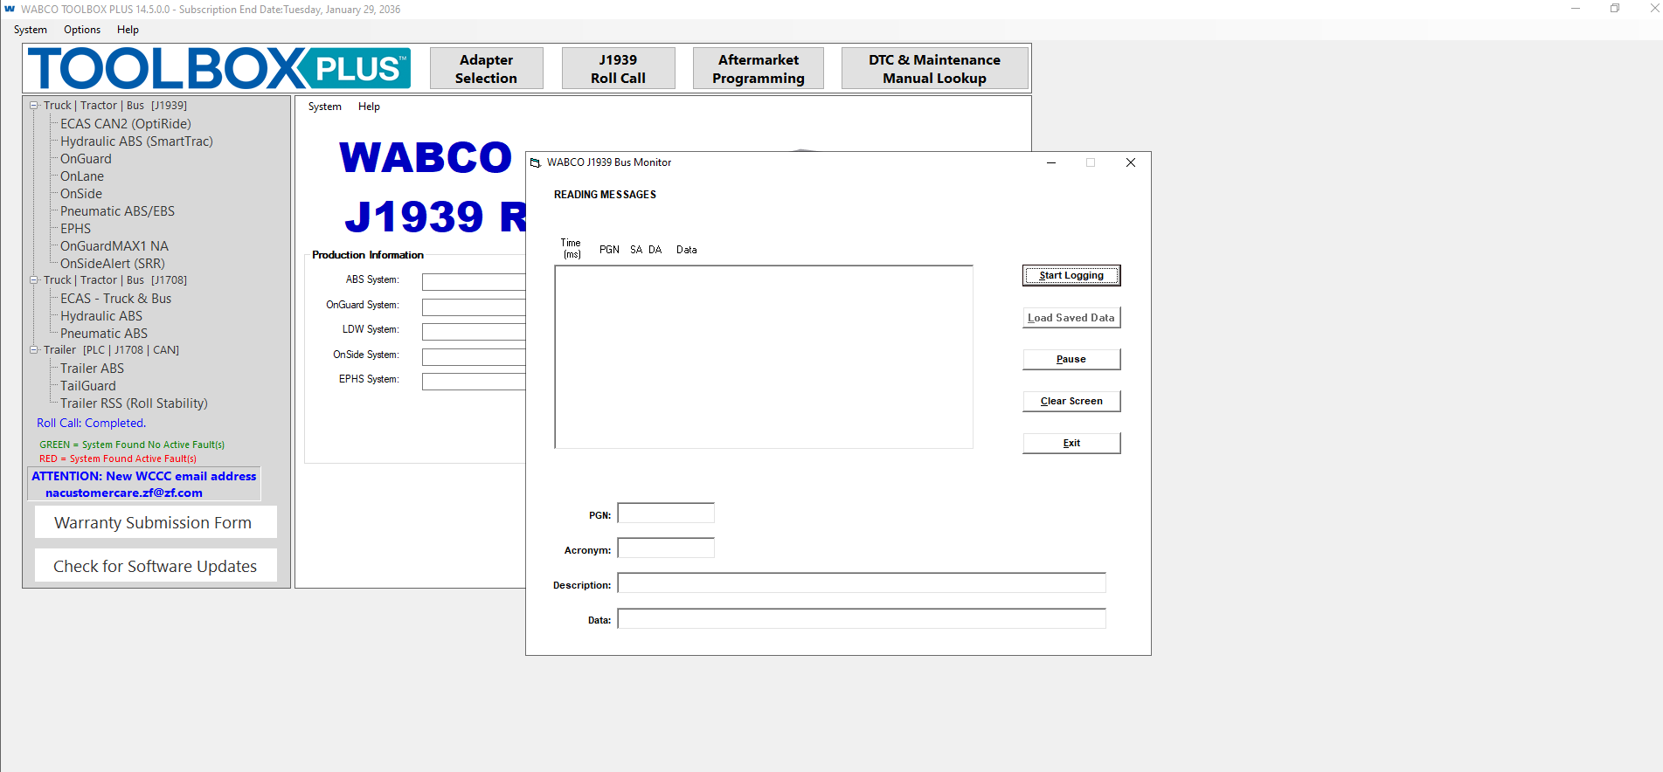Open the Options menu
Viewport: 1663px width, 772px height.
tap(82, 30)
